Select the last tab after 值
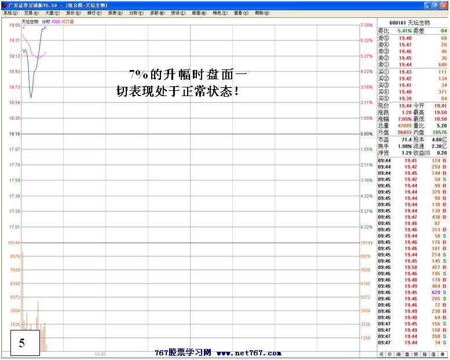The height and width of the screenshot is (360, 450). pos(442,355)
